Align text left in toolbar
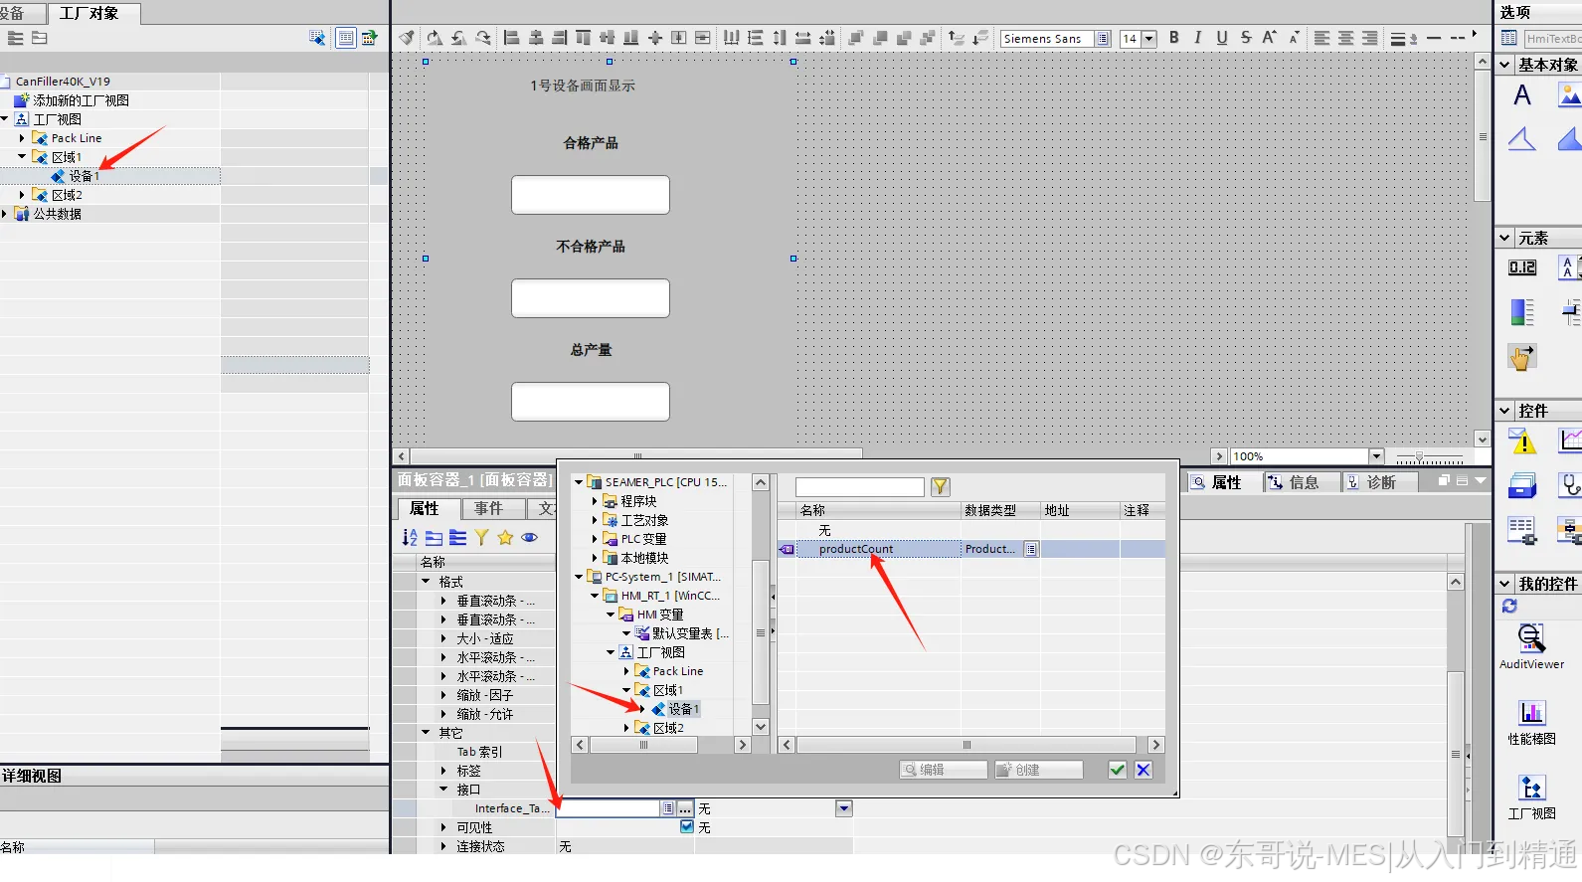The height and width of the screenshot is (882, 1582). click(x=1321, y=38)
